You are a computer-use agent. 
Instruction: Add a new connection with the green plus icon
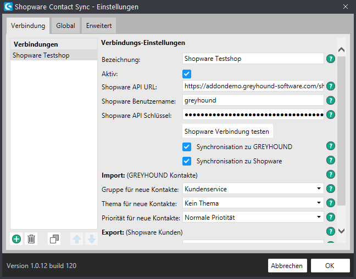(x=16, y=239)
